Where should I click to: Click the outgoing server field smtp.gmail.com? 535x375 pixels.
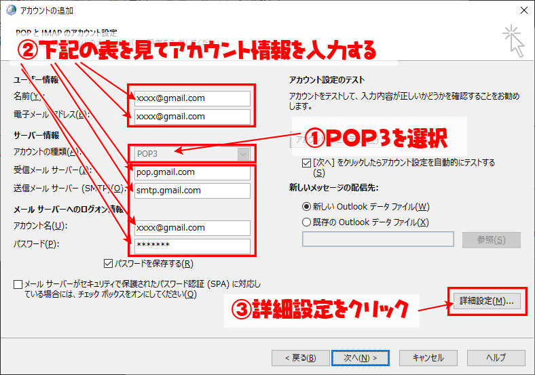pos(192,191)
